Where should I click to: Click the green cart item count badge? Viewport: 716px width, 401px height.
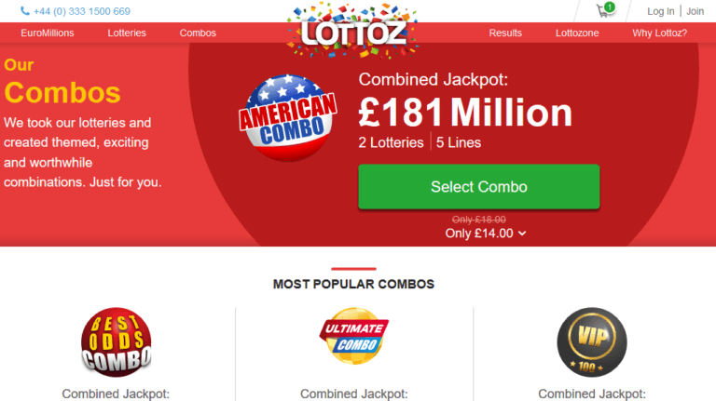point(610,7)
